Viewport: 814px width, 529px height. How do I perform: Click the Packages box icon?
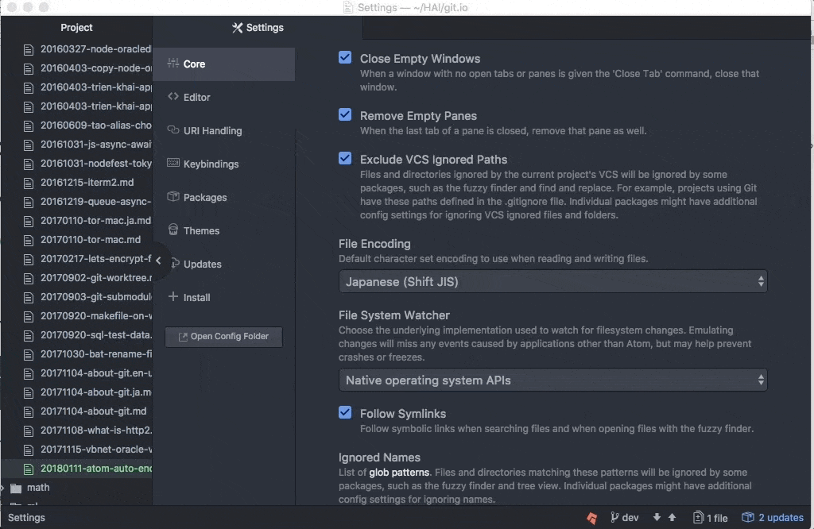tap(172, 196)
